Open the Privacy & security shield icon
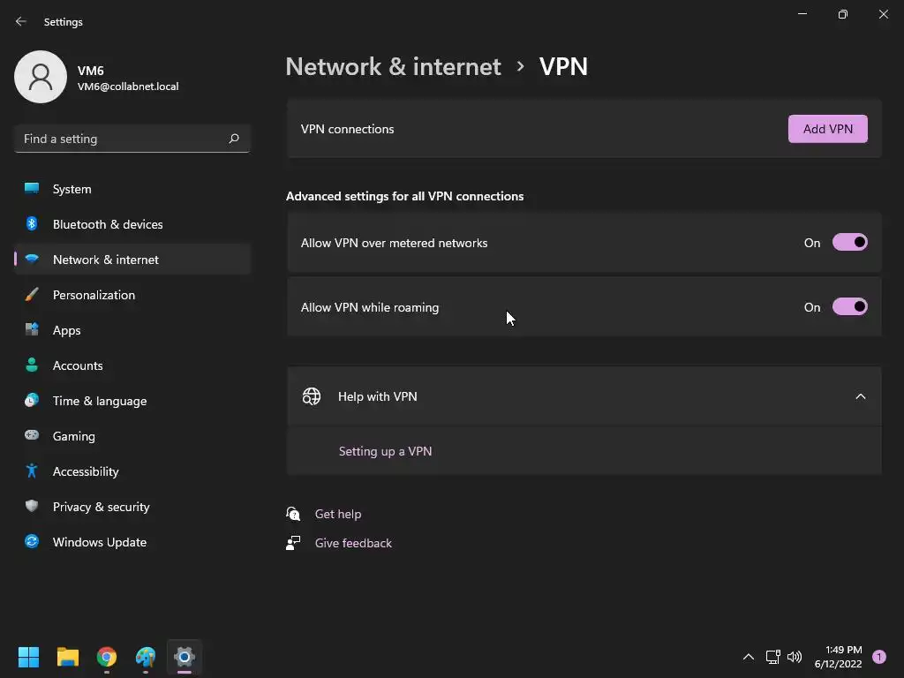 [x=32, y=507]
